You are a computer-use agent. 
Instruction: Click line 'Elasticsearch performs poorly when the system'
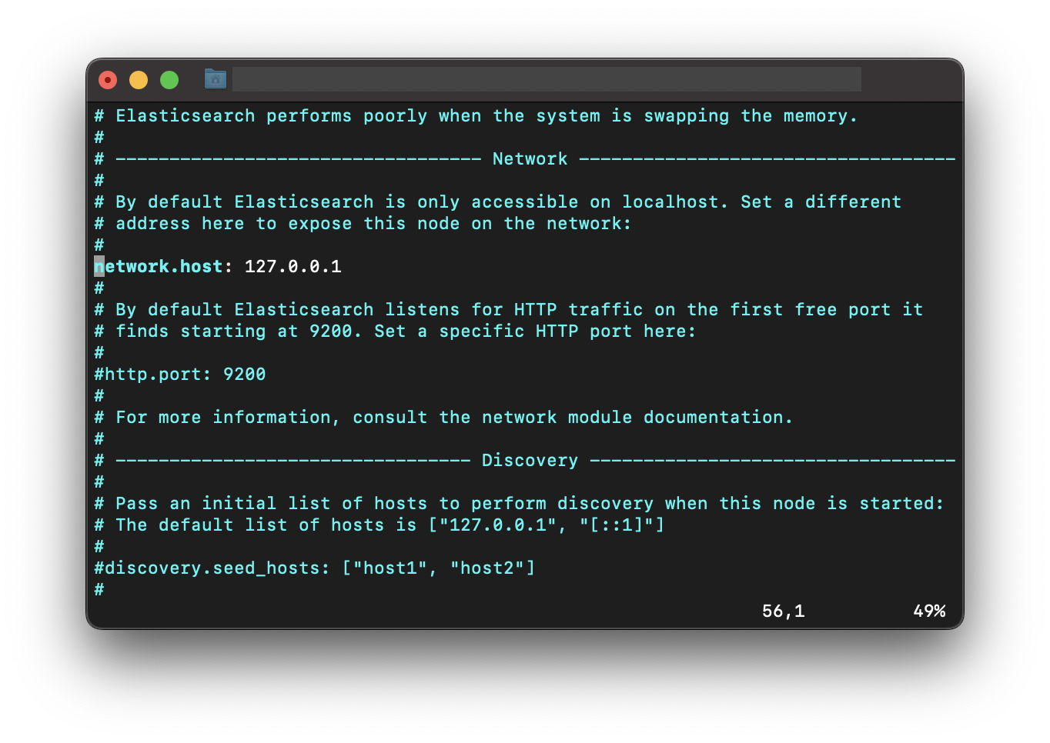476,116
